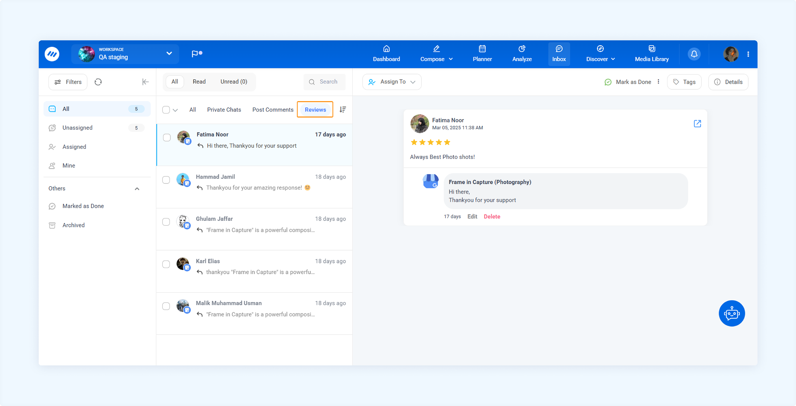Click the "Always Best Photo shots!" review text
The height and width of the screenshot is (406, 796).
point(442,157)
